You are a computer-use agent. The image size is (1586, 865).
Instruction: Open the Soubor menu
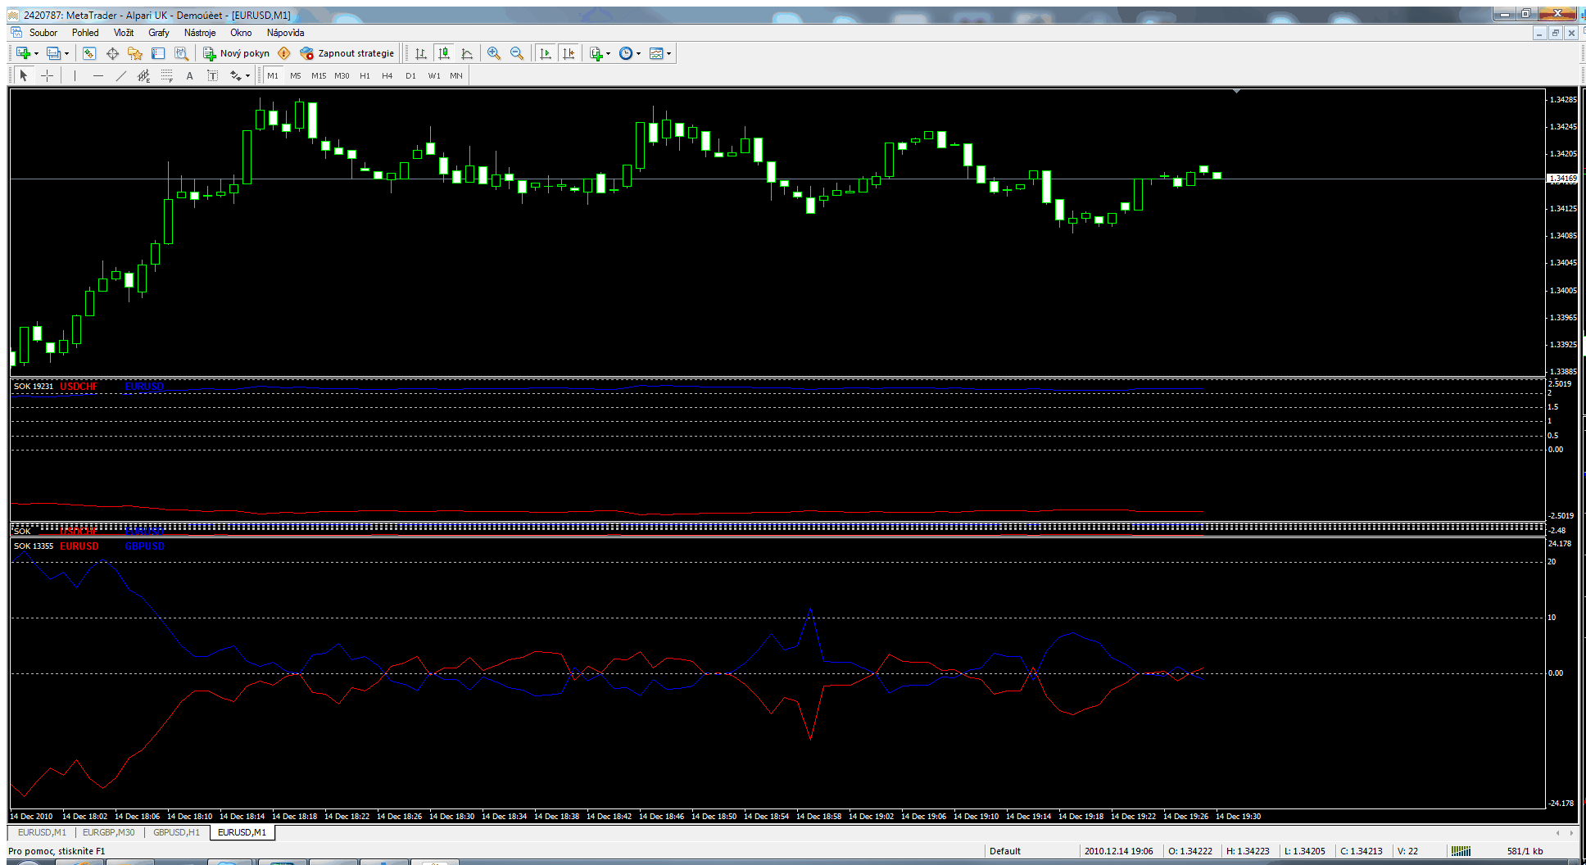(x=43, y=33)
